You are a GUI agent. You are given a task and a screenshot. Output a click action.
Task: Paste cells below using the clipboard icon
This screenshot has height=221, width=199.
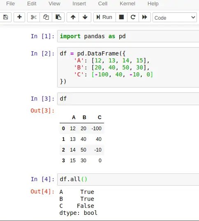point(58,17)
